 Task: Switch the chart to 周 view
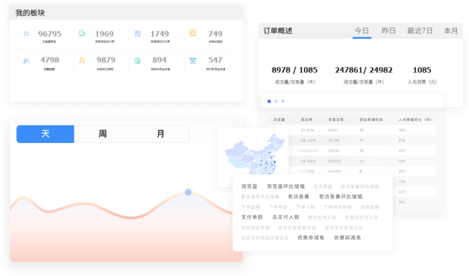click(x=103, y=134)
